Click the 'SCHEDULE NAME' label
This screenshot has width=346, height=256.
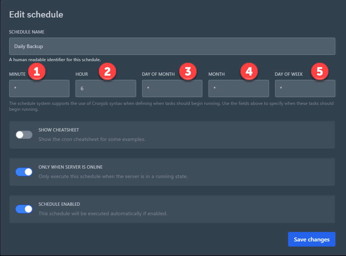point(27,32)
